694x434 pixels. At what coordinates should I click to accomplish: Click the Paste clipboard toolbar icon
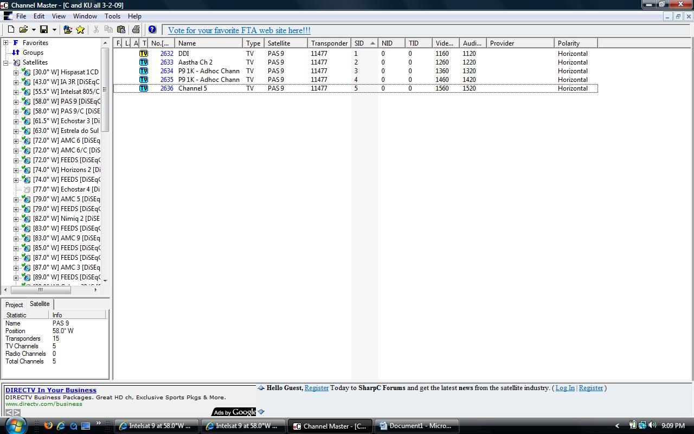tap(121, 29)
